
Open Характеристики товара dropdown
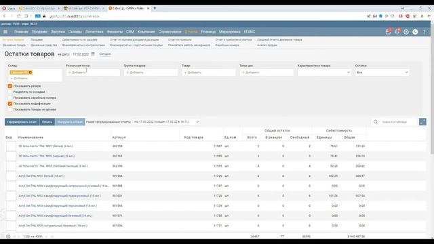pyautogui.click(x=324, y=73)
